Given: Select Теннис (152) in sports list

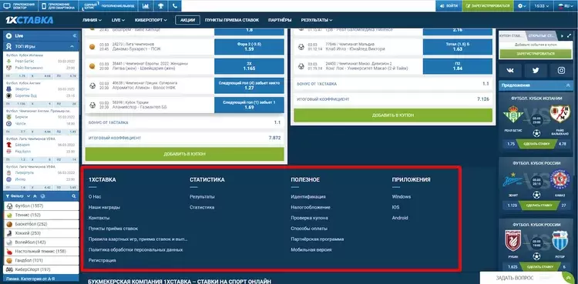Looking at the screenshot, I should tap(41, 215).
